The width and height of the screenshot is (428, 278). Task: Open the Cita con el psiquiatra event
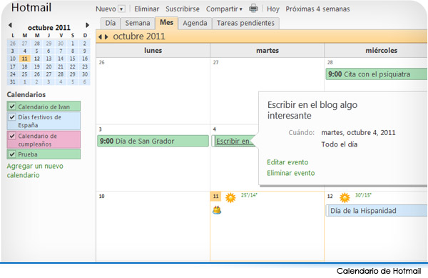(x=377, y=74)
